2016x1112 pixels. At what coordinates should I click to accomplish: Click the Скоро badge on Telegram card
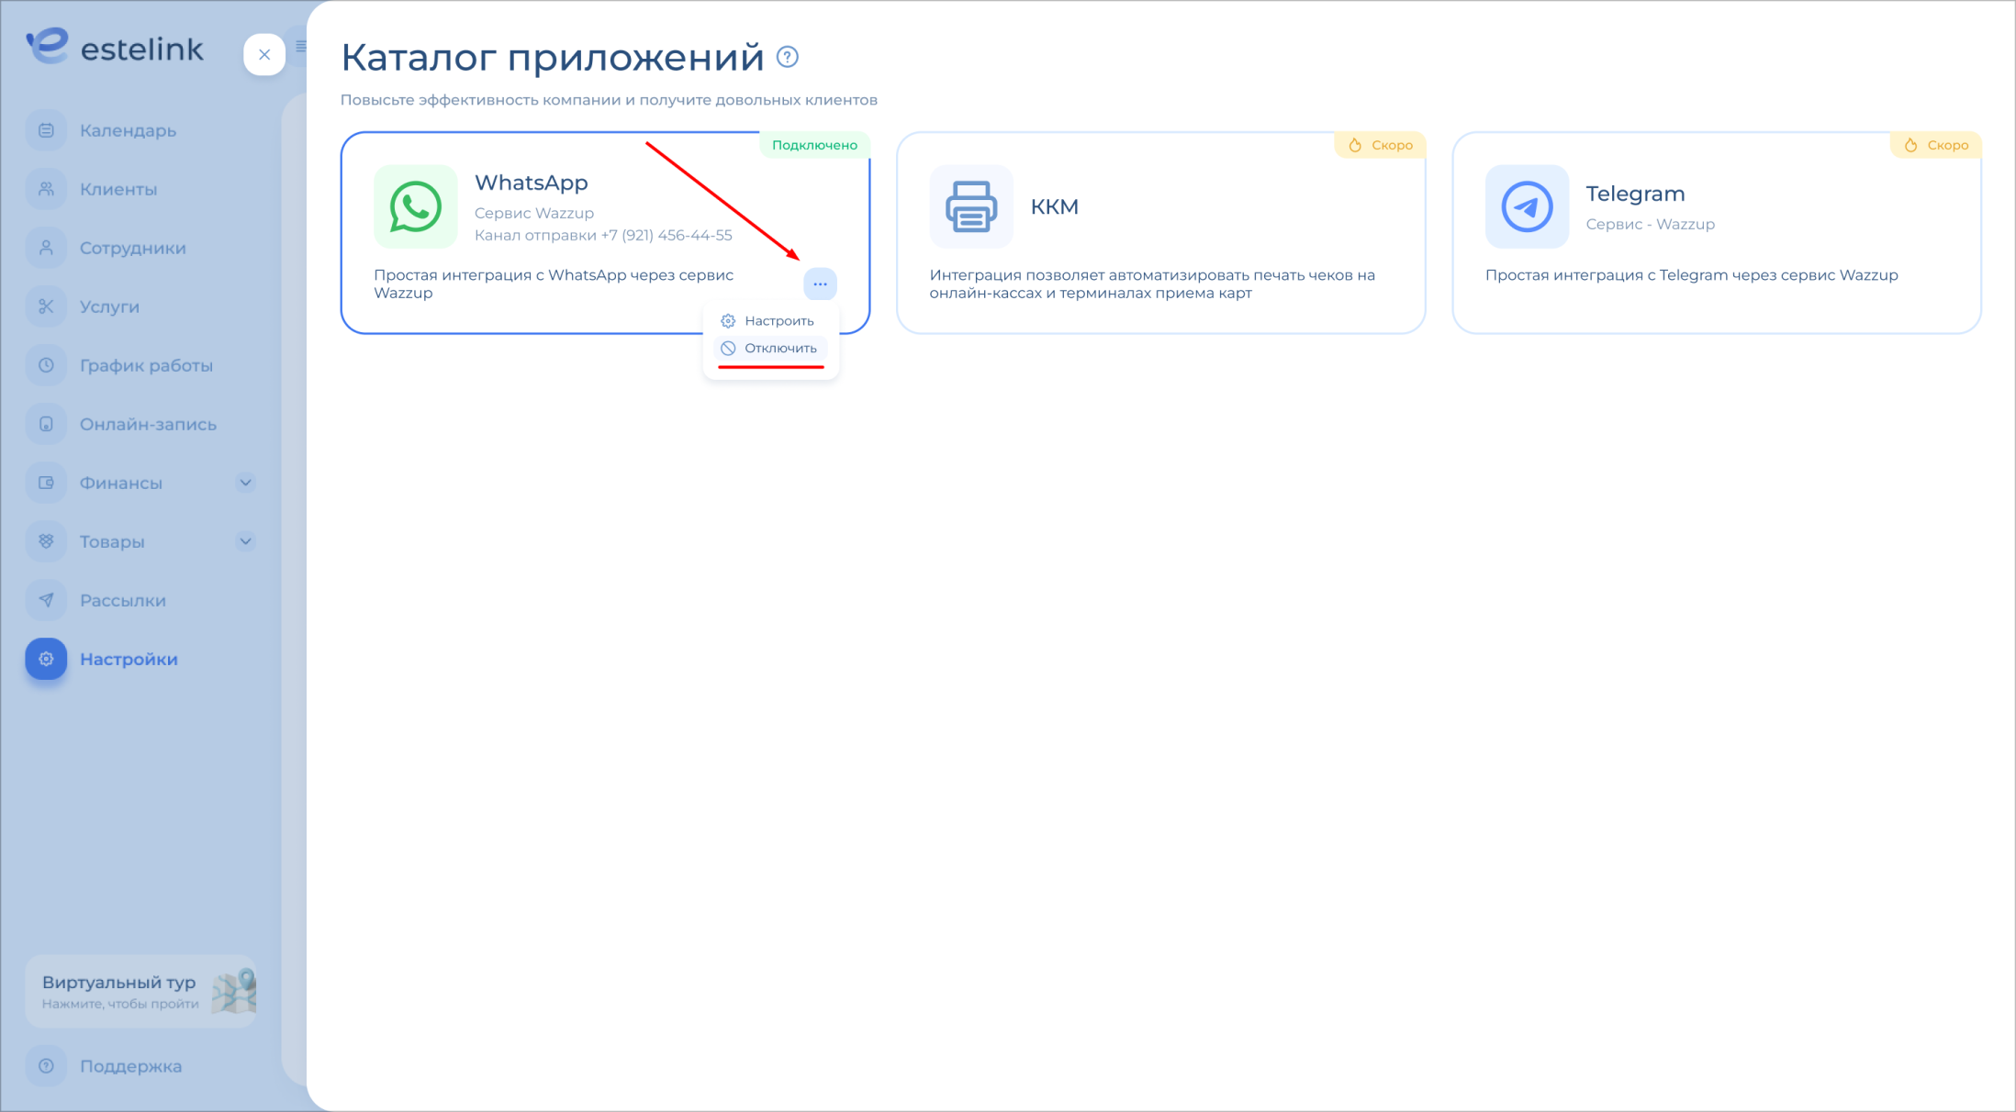(1935, 145)
